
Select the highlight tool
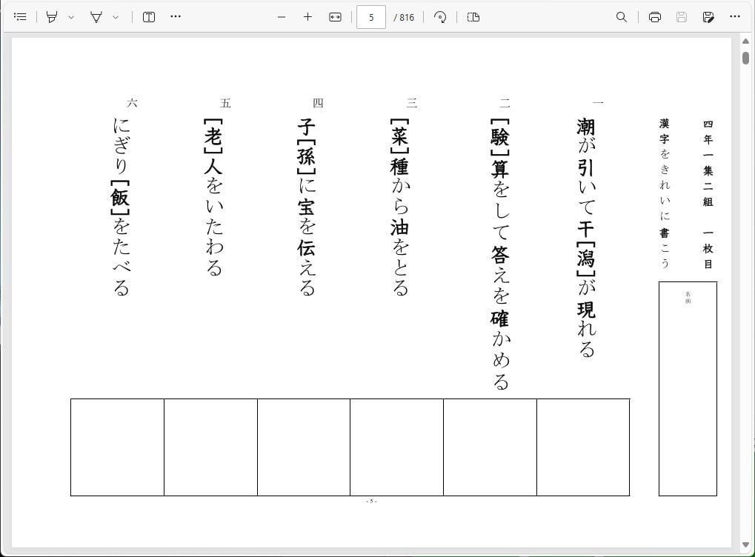(52, 17)
